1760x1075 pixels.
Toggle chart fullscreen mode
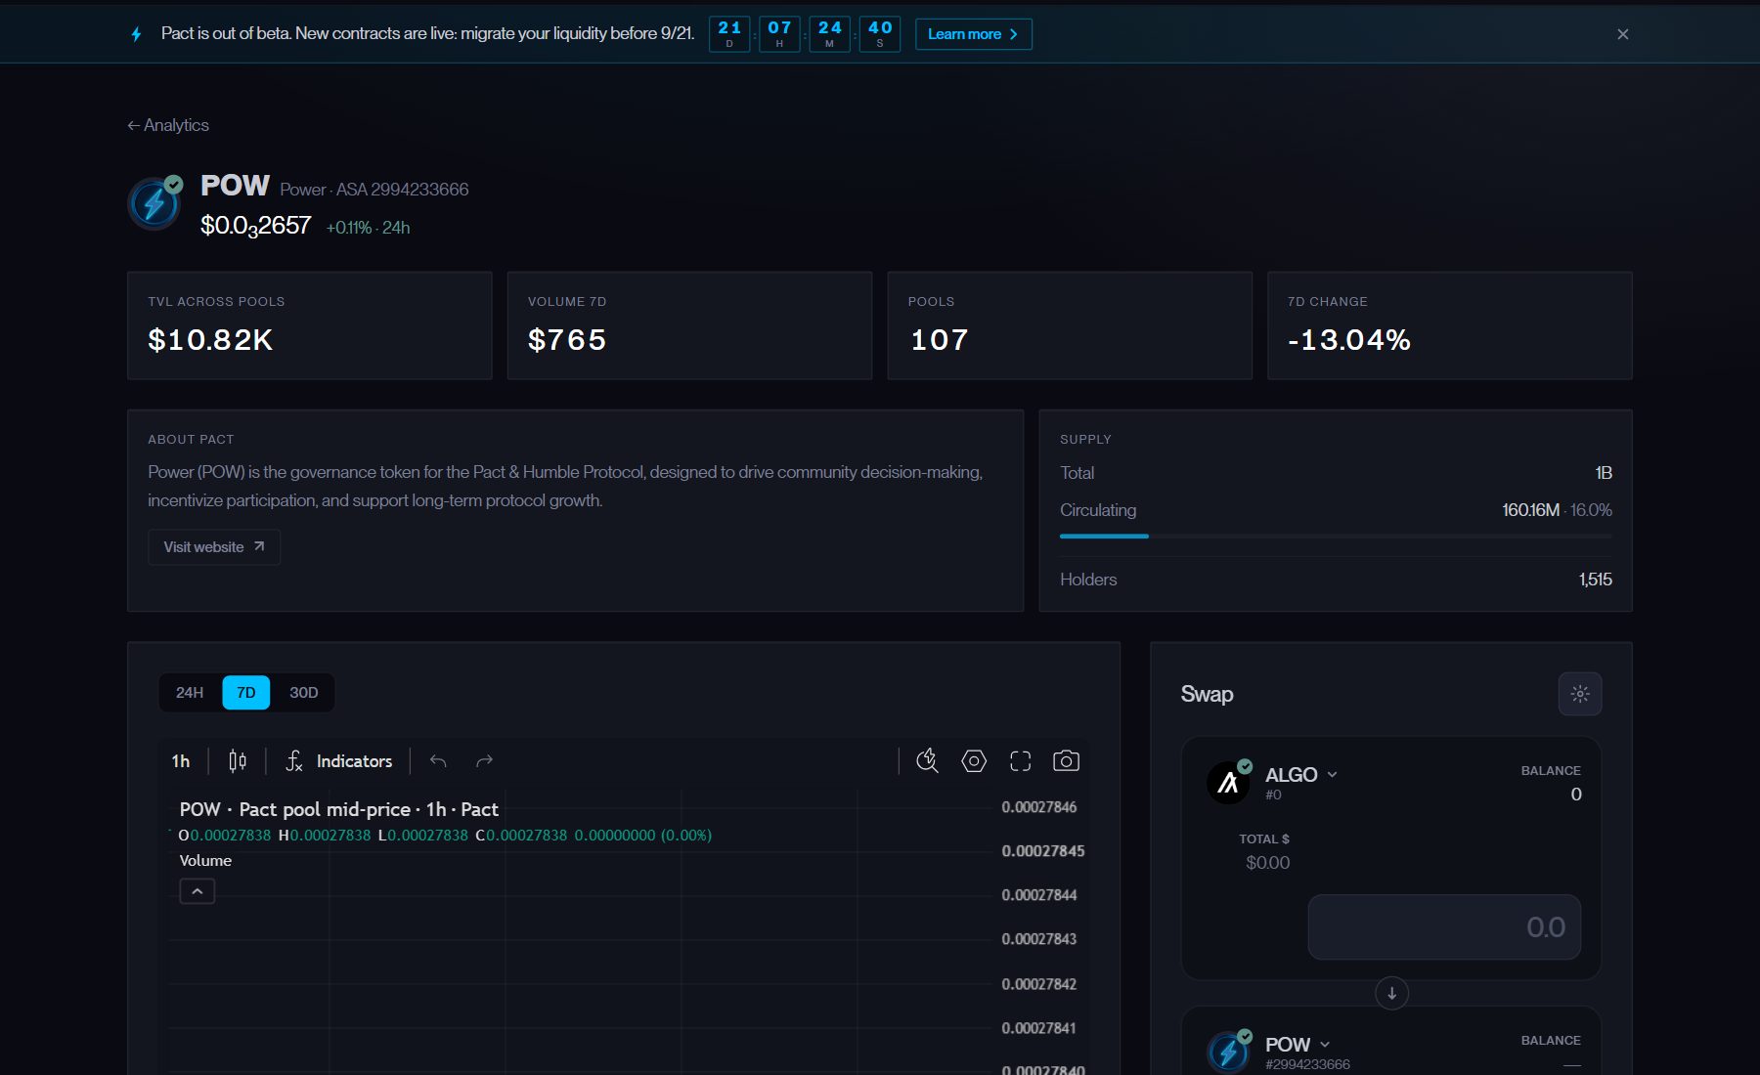point(1020,761)
